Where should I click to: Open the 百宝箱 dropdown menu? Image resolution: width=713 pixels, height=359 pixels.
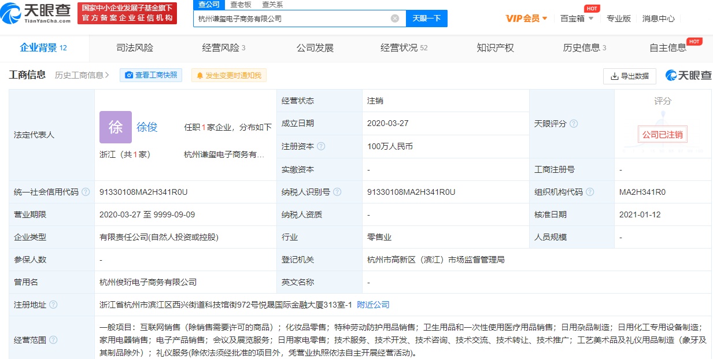577,18
